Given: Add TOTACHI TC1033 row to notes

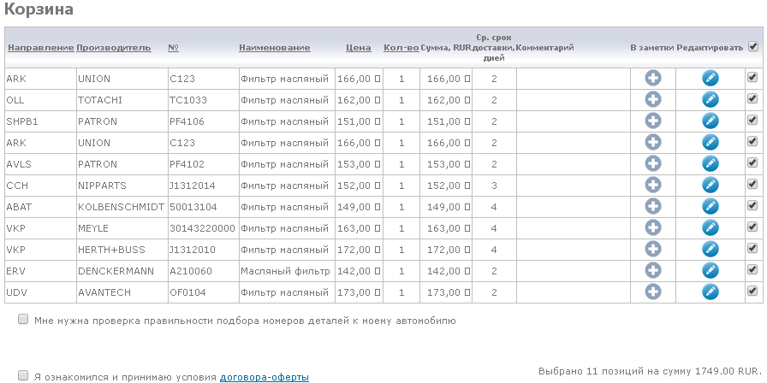Looking at the screenshot, I should click(x=652, y=100).
